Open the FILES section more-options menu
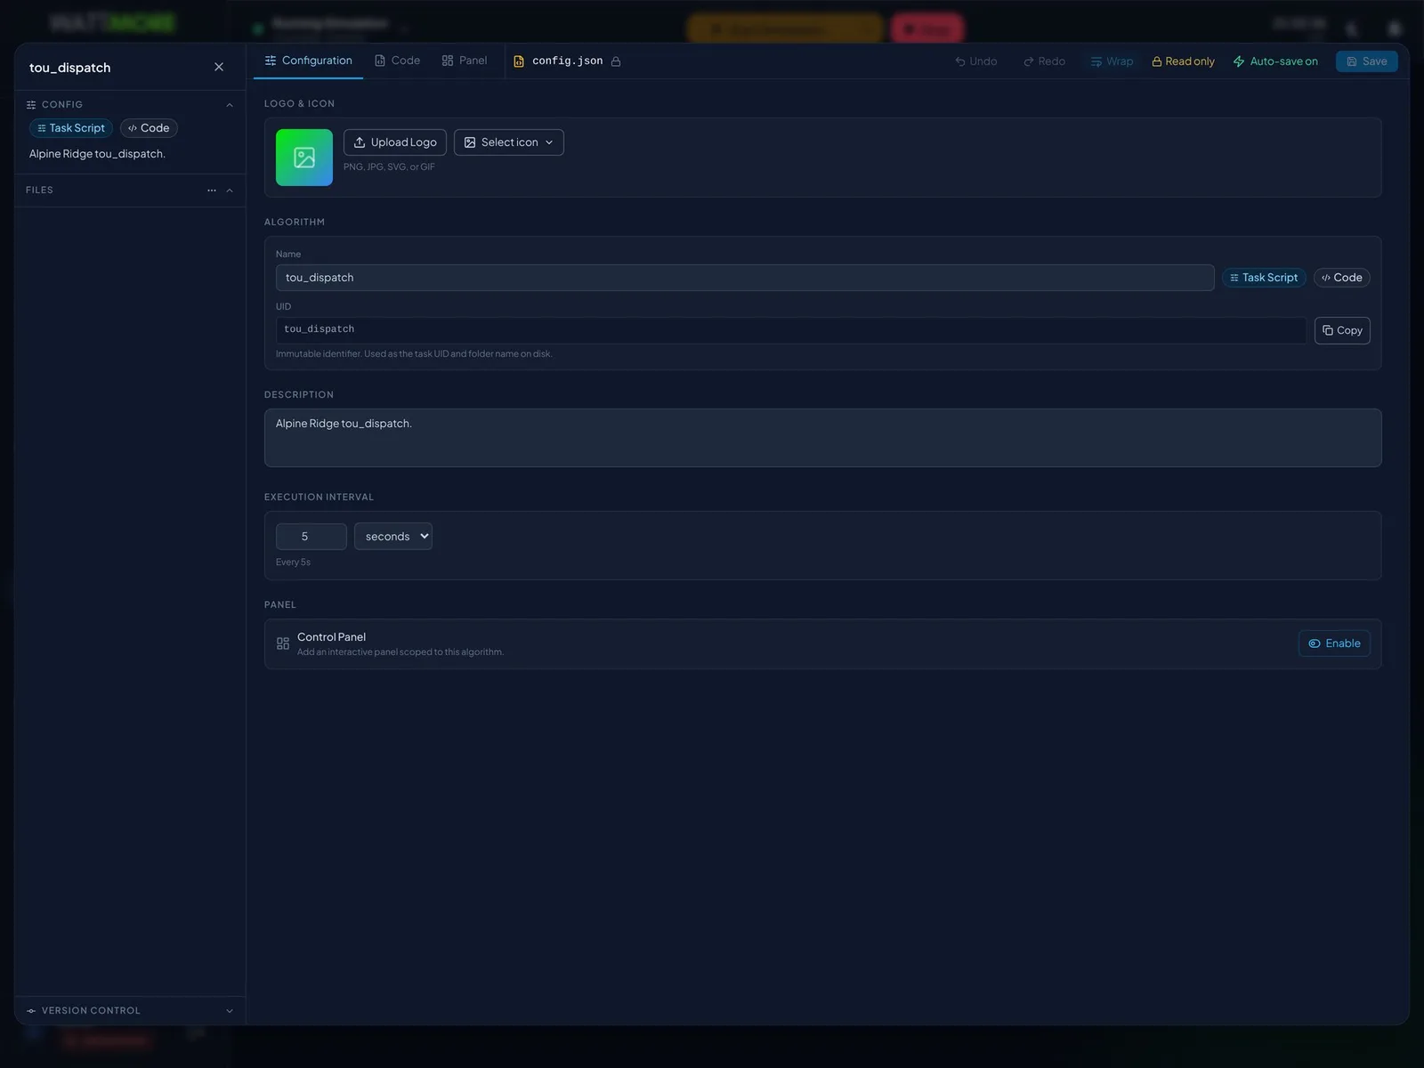This screenshot has height=1068, width=1424. pos(212,190)
